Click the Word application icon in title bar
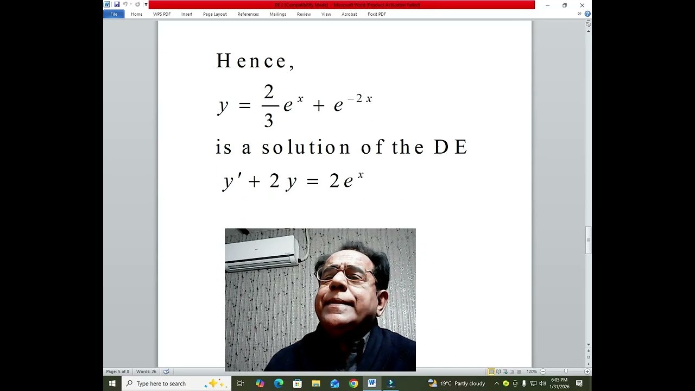Viewport: 695px width, 391px height. coord(107,5)
